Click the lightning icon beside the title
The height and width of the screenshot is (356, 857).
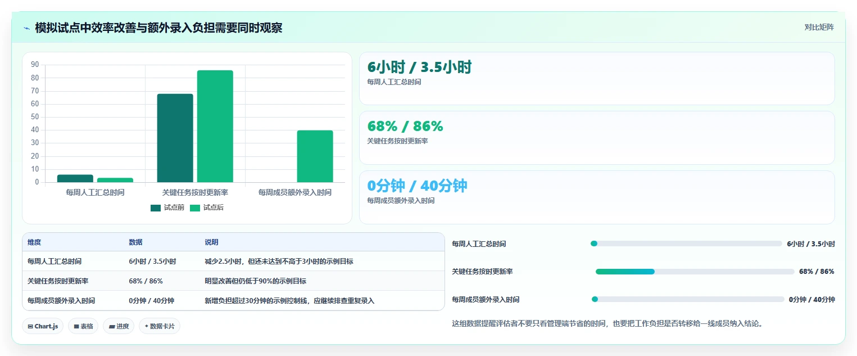point(27,28)
